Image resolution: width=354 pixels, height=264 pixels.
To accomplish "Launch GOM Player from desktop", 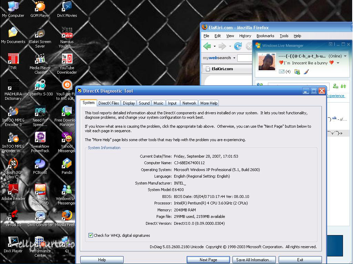I will coord(40,10).
